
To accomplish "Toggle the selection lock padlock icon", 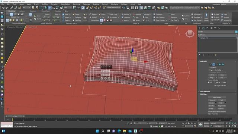I will tap(131, 123).
